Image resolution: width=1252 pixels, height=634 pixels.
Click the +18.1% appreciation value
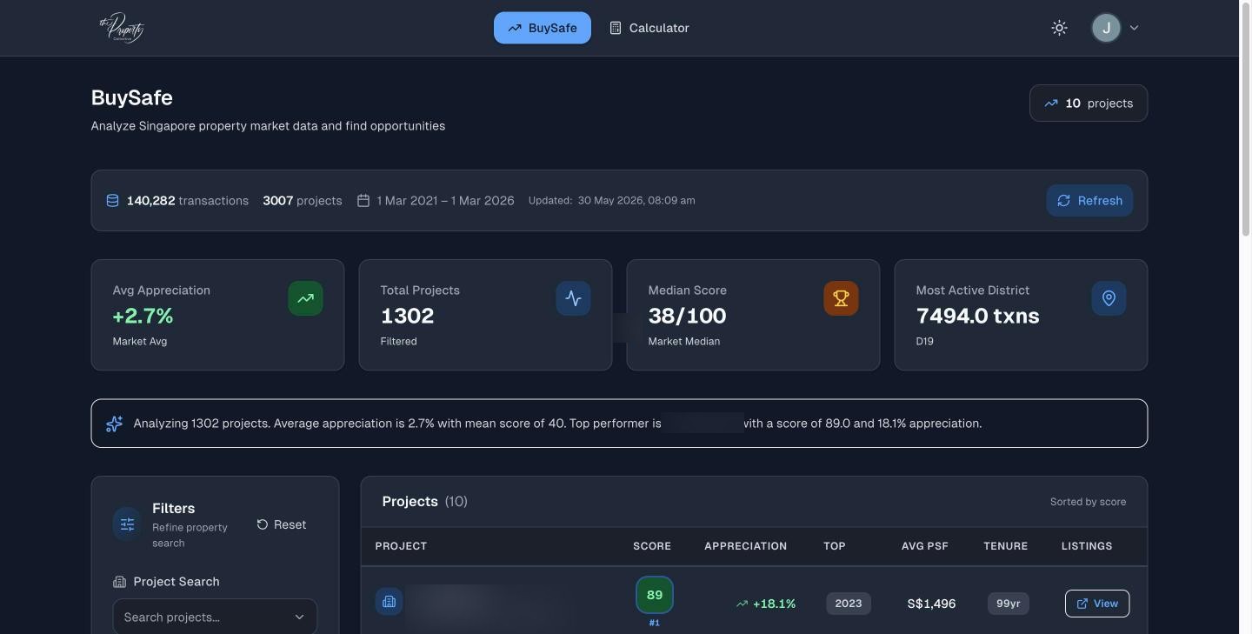pos(766,604)
